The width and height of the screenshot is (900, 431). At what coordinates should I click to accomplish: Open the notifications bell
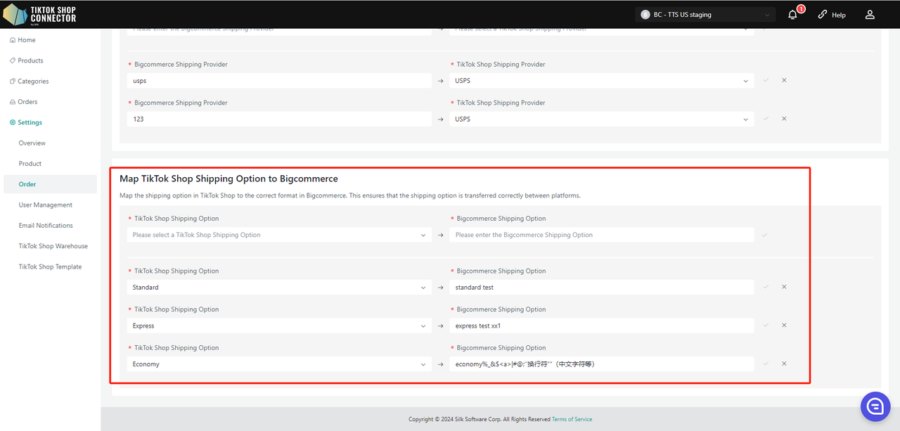792,14
